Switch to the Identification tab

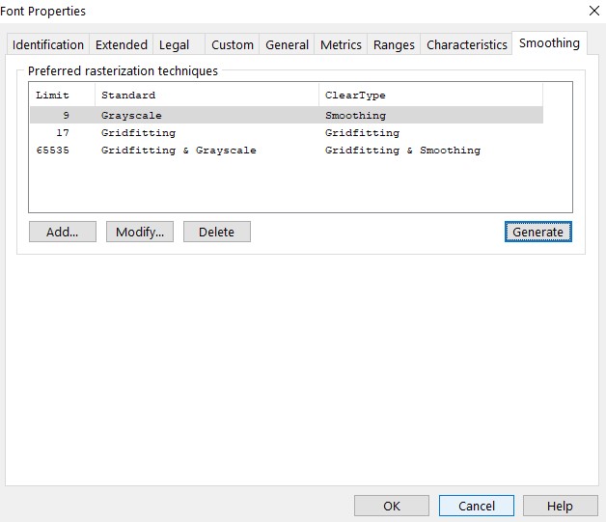48,44
